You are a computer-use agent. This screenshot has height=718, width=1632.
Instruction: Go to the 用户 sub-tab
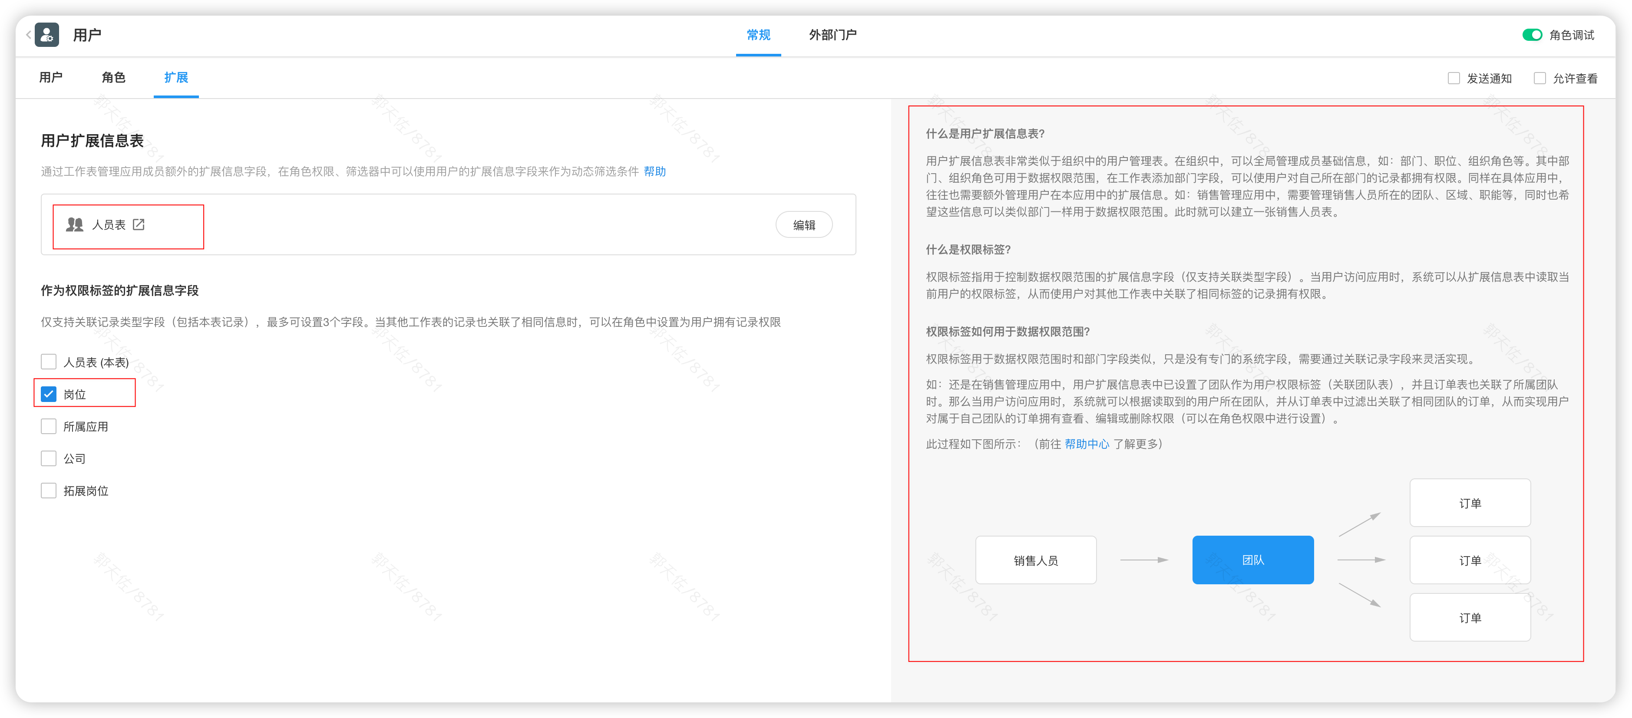pyautogui.click(x=51, y=77)
